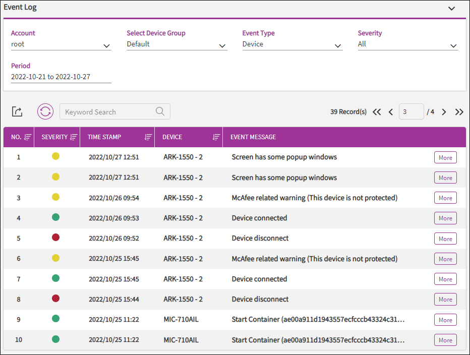Screen dimensions: 470x355
Task: Open the Account dropdown showing root
Action: (x=61, y=45)
